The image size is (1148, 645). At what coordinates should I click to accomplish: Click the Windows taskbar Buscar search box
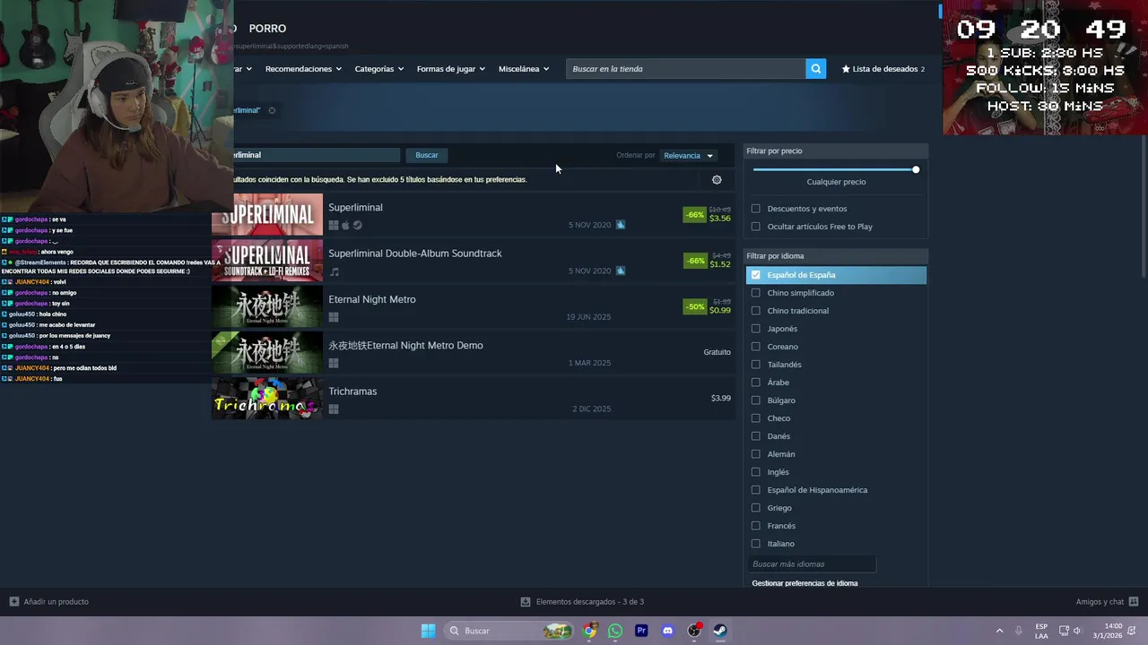[509, 631]
